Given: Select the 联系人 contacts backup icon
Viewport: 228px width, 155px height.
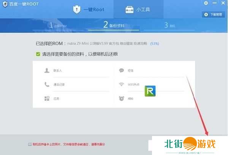Looking at the screenshot, I should click(x=47, y=70).
